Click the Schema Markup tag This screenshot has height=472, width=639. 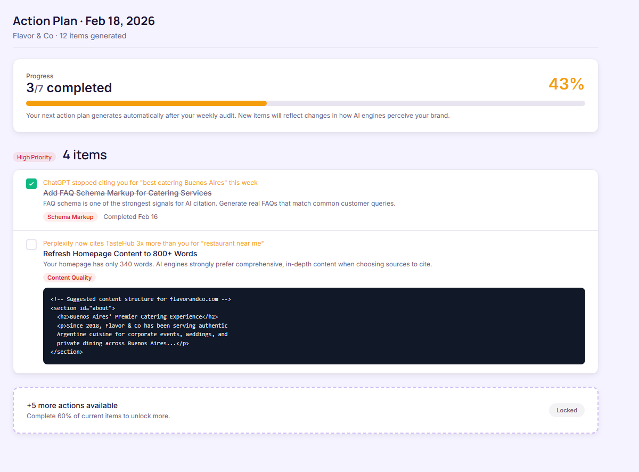(x=70, y=217)
